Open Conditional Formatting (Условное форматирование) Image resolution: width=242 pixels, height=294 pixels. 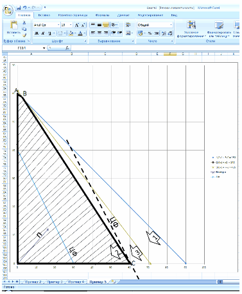191,29
